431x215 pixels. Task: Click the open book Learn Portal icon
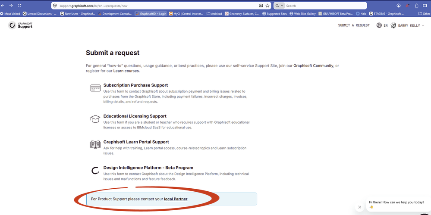coord(95,144)
